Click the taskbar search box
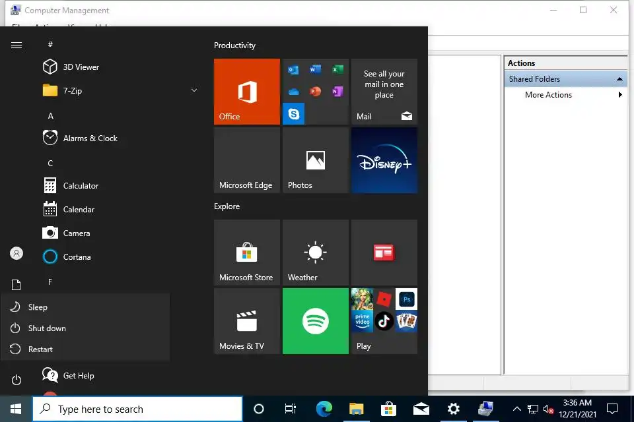Viewport: 634px width, 422px height. click(x=137, y=409)
